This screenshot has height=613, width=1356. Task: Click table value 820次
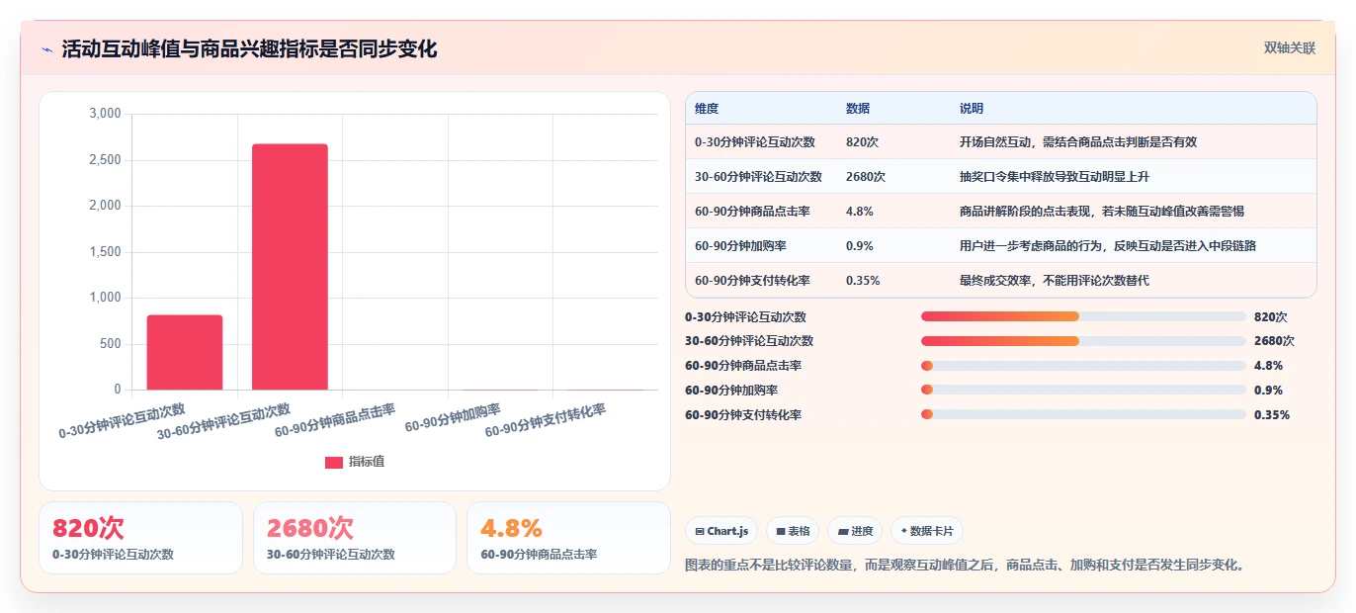862,142
